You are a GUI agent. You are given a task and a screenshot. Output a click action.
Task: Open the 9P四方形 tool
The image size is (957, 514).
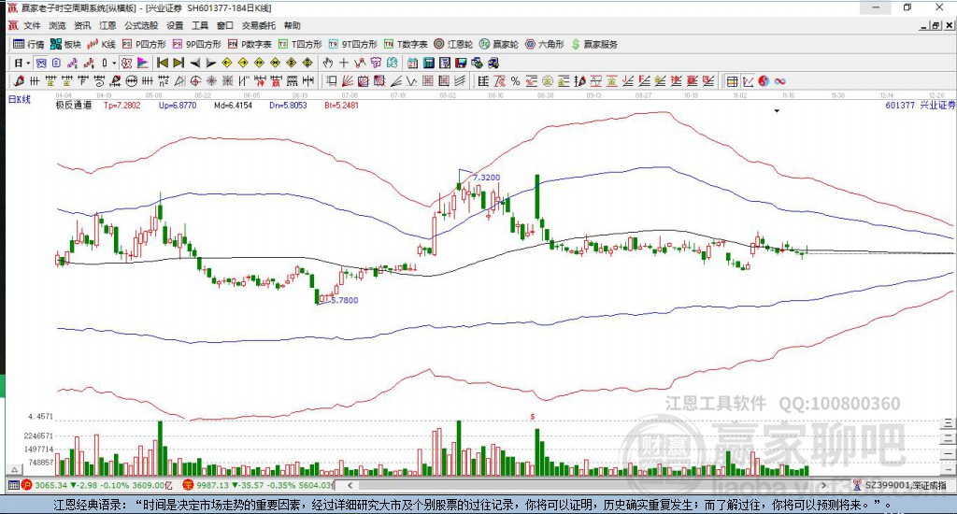point(196,44)
